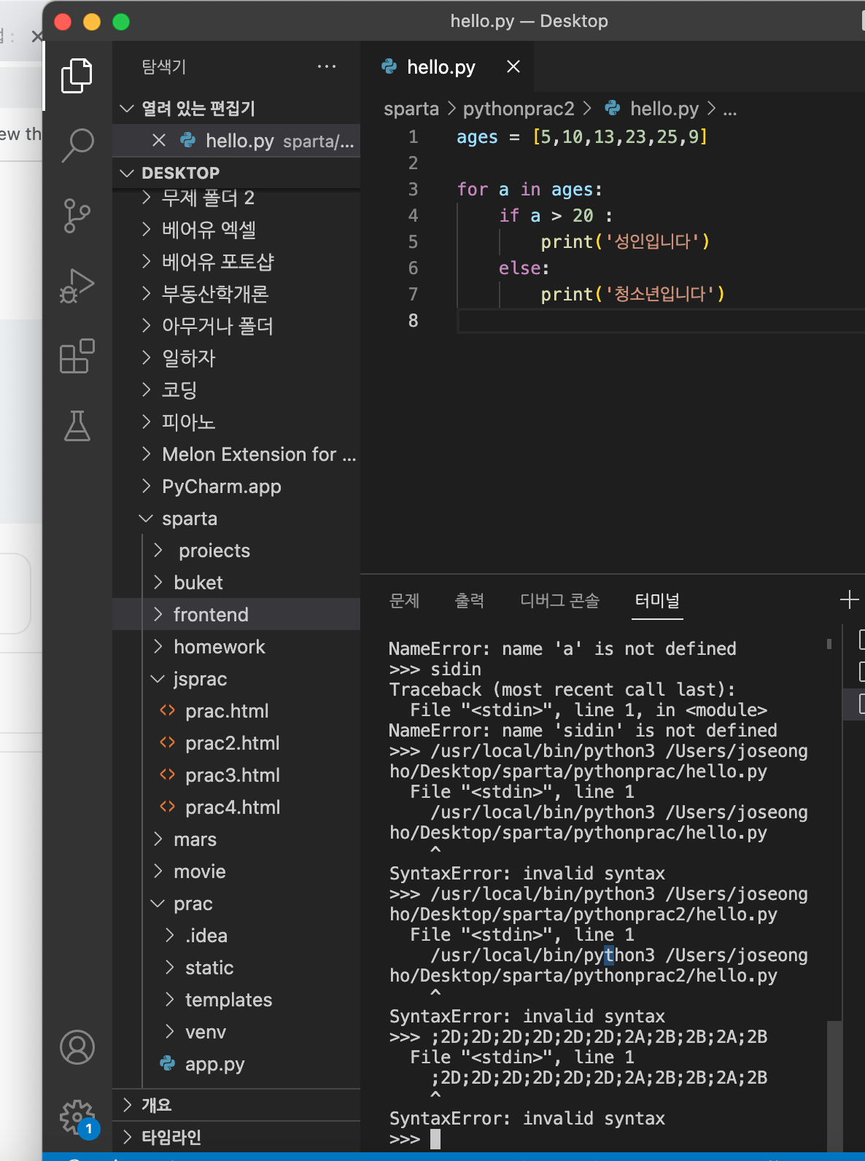Image resolution: width=865 pixels, height=1161 pixels.
Task: Open the app.py file
Action: [236, 1064]
